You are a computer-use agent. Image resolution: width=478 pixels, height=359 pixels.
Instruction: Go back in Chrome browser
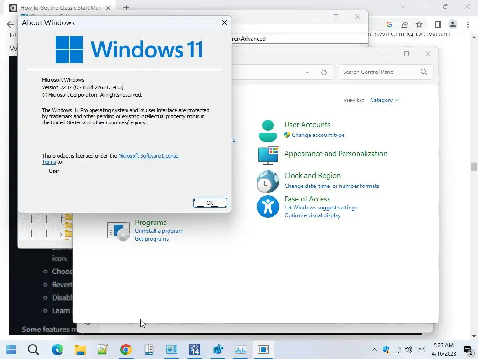coord(10,24)
